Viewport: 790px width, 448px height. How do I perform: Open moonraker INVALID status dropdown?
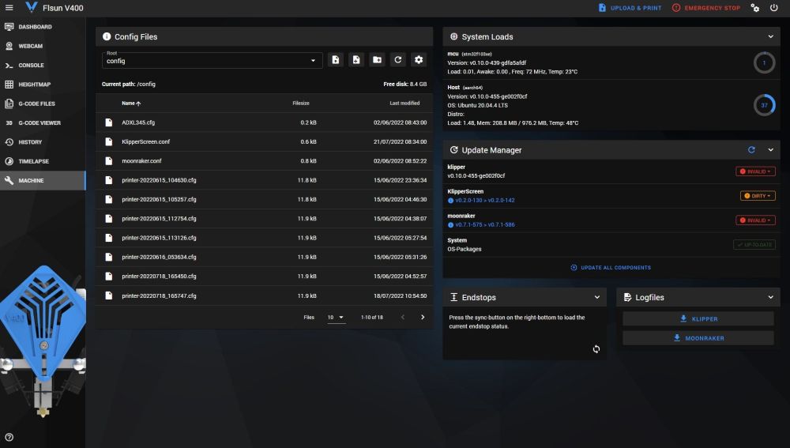755,220
